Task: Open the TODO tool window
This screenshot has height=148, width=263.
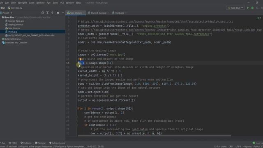Action: pyautogui.click(x=13, y=143)
